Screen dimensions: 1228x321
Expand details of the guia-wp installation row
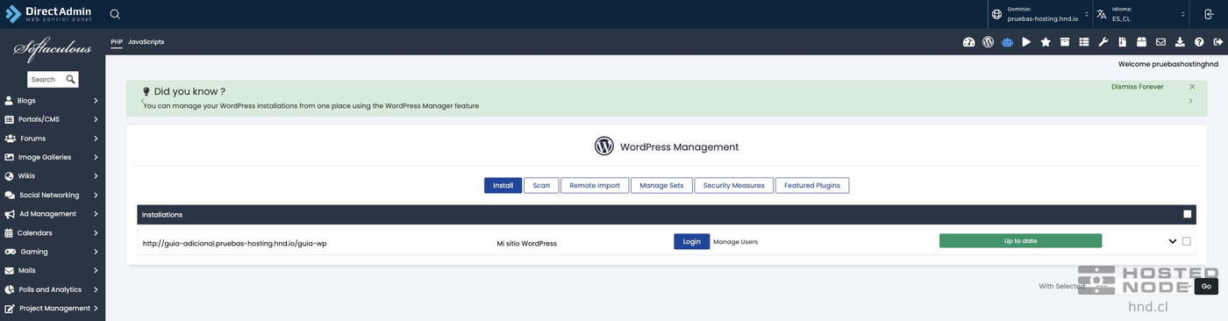click(1173, 241)
